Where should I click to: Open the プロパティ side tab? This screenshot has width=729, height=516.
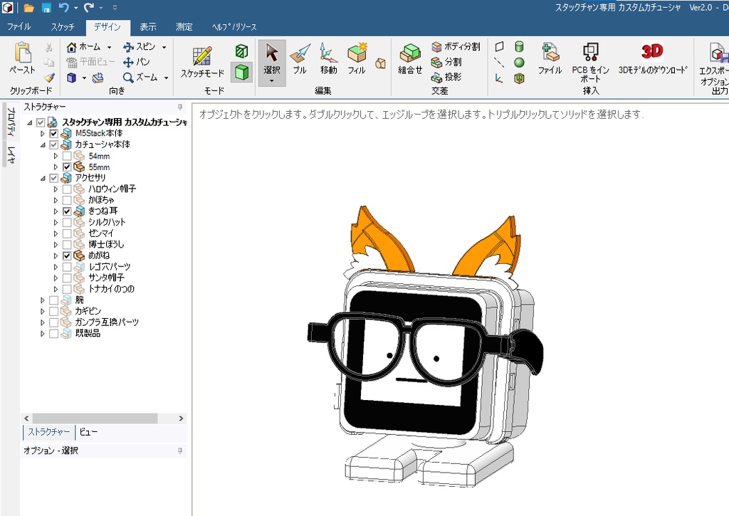point(11,122)
